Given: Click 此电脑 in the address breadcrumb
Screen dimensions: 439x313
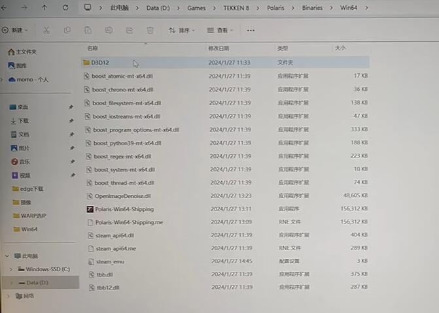Looking at the screenshot, I should [x=120, y=8].
